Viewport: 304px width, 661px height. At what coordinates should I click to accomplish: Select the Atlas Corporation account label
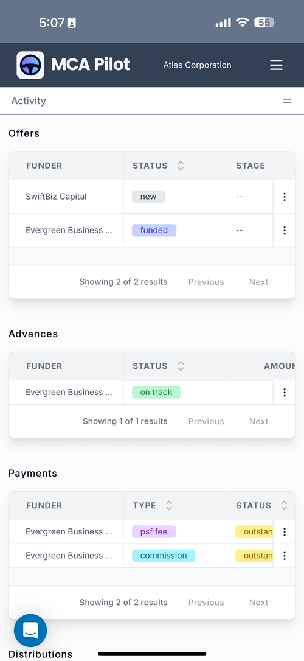click(x=197, y=65)
